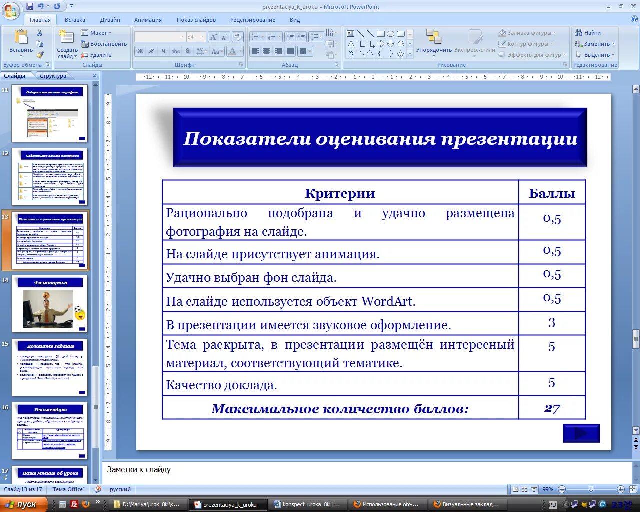640x512 pixels.
Task: Click the Вставить paste icon
Action: coord(21,37)
